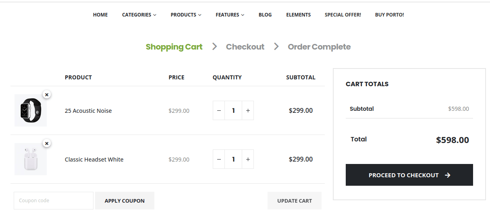Click the Update Cart button
490x224 pixels.
click(x=295, y=201)
